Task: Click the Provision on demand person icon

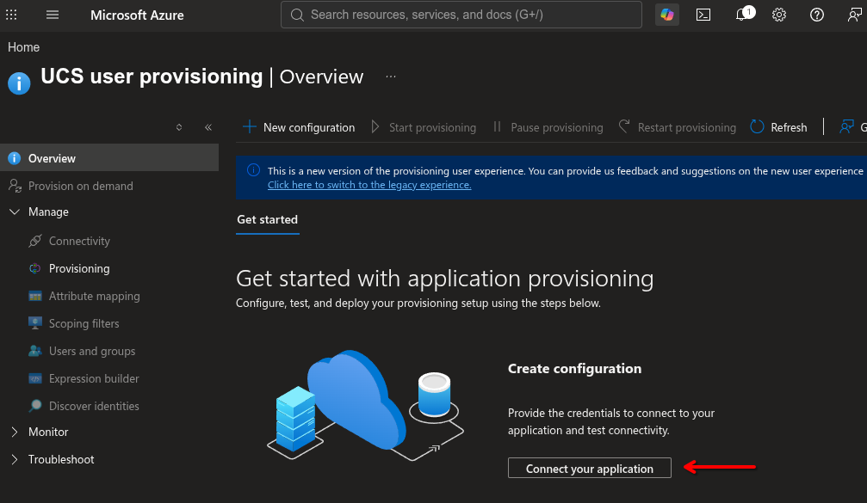Action: pyautogui.click(x=15, y=186)
